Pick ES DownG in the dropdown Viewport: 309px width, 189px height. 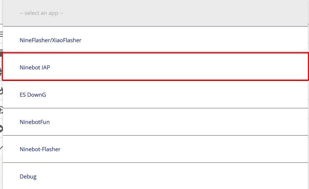click(155, 94)
